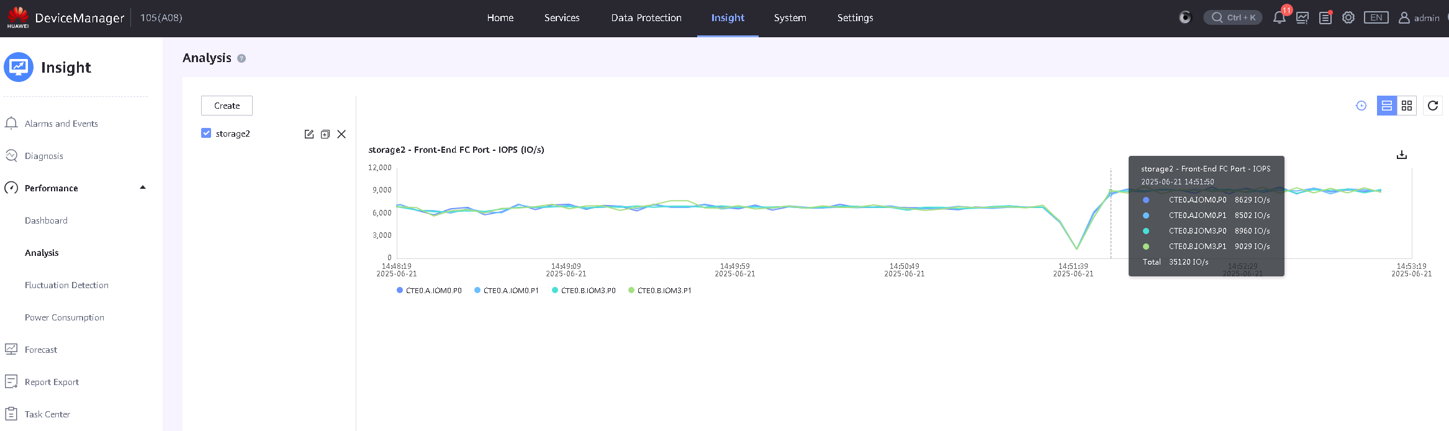This screenshot has height=431, width=1449.
Task: Open the Fluctuation Detection page
Action: click(x=66, y=285)
